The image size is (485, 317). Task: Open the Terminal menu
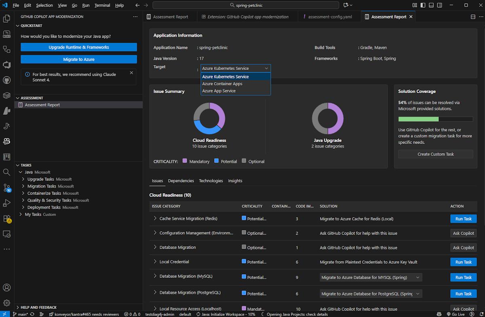click(102, 5)
